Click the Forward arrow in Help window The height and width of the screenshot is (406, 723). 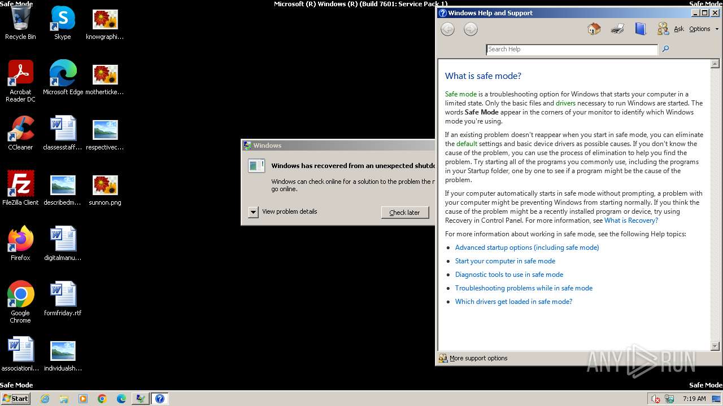[x=471, y=29]
